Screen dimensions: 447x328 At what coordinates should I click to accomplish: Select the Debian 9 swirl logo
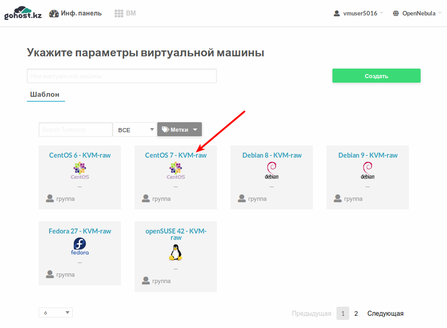coord(368,170)
